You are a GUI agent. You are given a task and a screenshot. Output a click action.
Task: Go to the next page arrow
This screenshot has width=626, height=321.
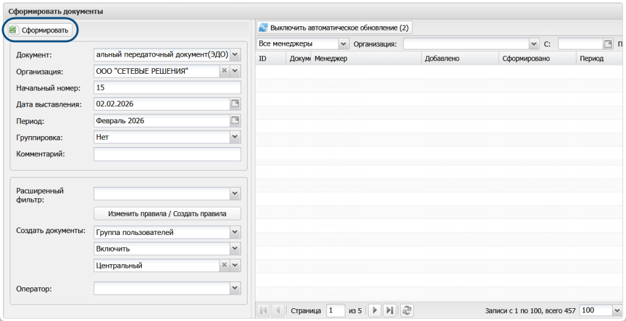(x=375, y=311)
